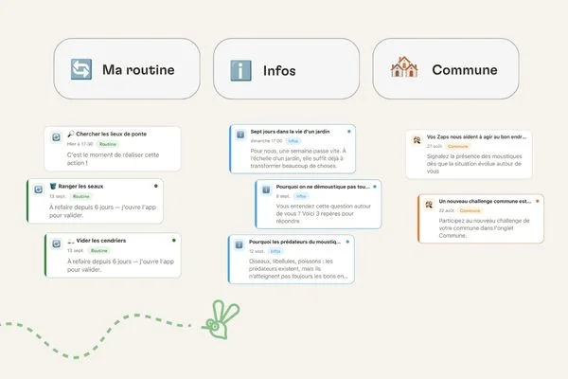Open the 'Vider les cendriers' notification card
568x379 pixels.
click(113, 255)
